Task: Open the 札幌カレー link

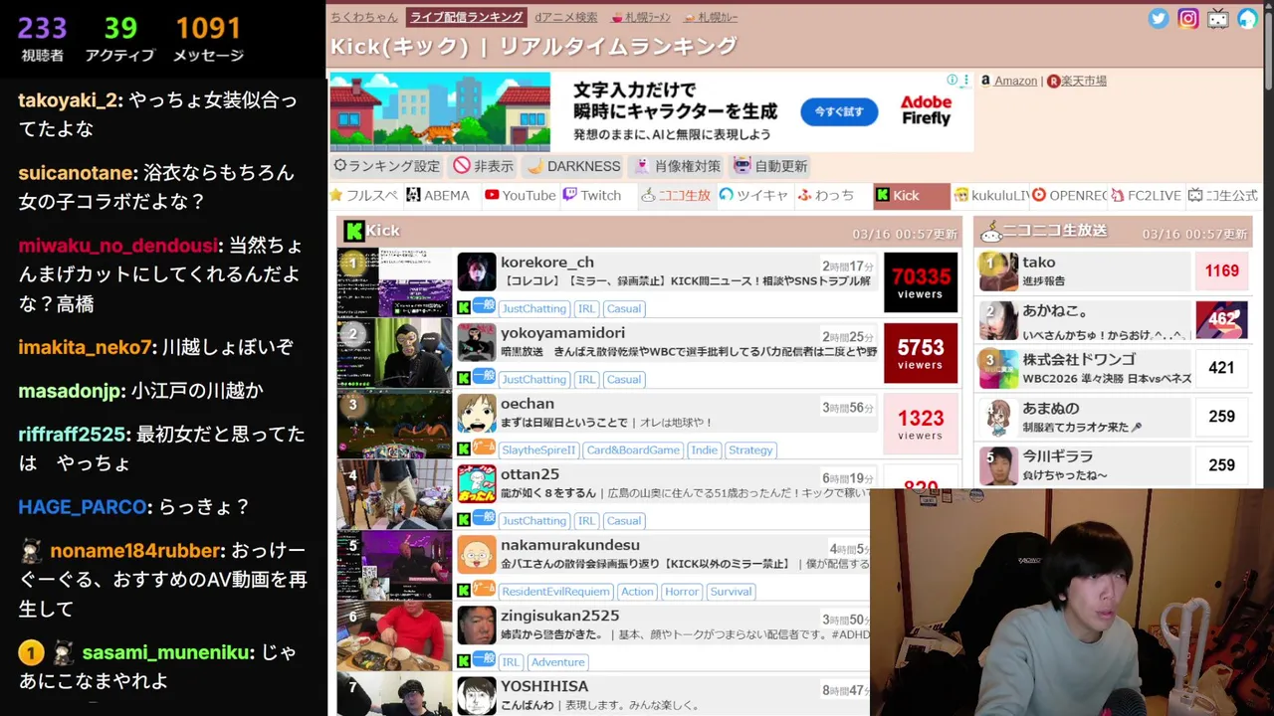Action: coord(711,17)
